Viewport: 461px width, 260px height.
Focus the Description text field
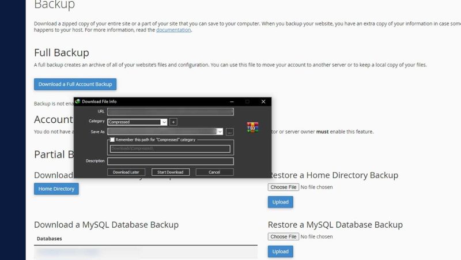point(170,161)
